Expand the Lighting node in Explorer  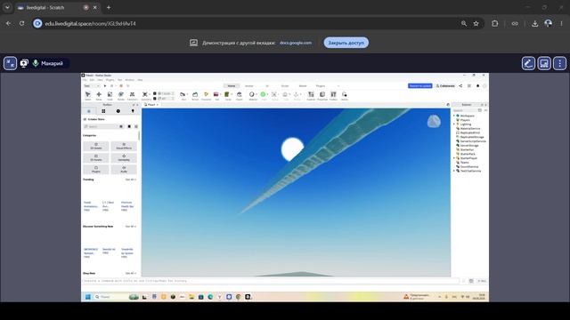(x=454, y=124)
